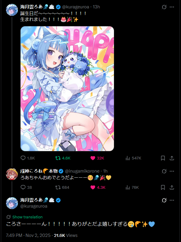
Task: Share Korone's reply tweet
Action: point(172,187)
